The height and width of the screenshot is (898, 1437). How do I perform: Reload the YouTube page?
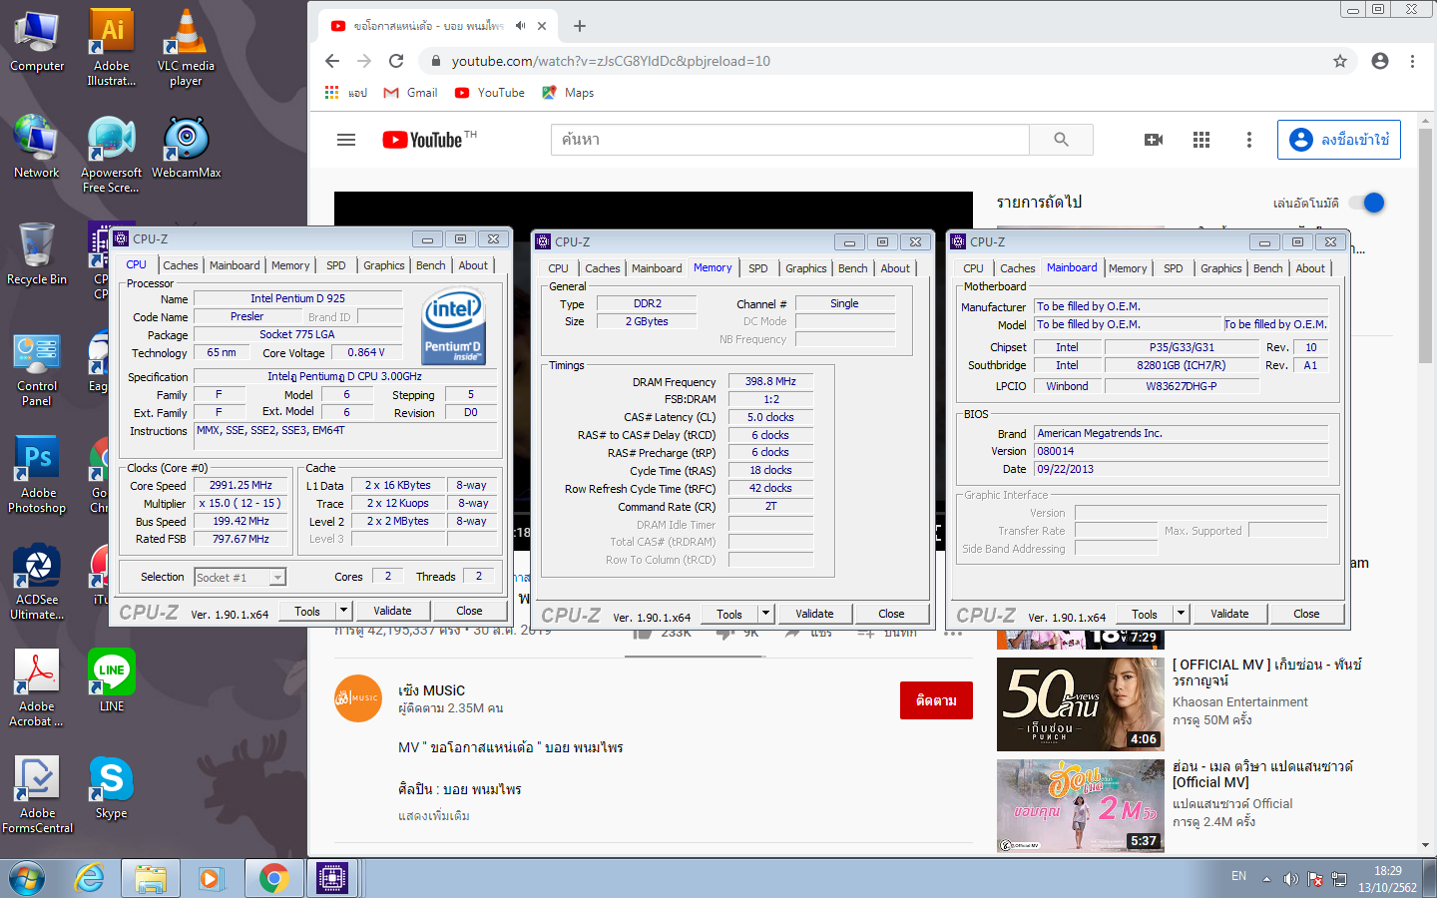pyautogui.click(x=396, y=61)
